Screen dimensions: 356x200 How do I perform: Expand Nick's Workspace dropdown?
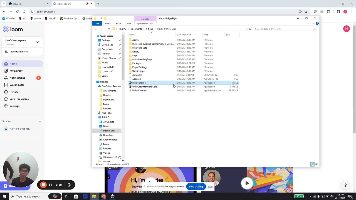point(38,42)
